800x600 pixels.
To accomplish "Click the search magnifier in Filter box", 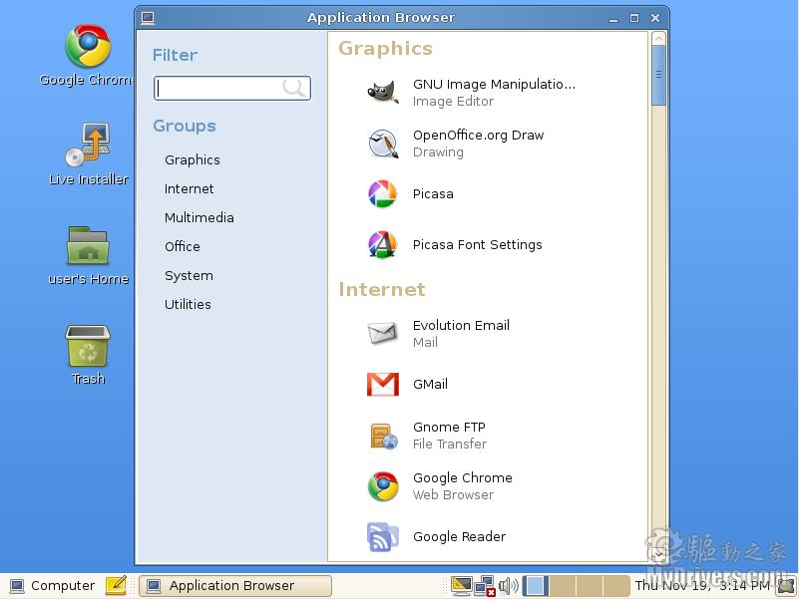I will tap(294, 88).
